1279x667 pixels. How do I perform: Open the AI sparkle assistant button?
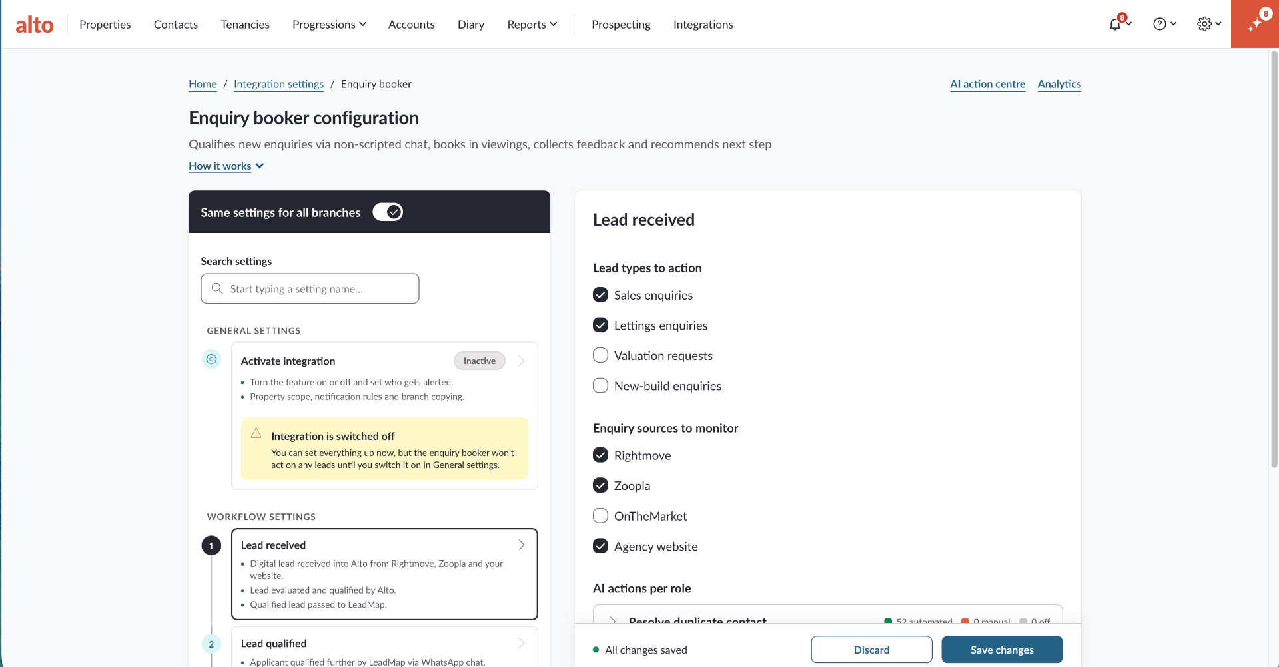click(1255, 24)
